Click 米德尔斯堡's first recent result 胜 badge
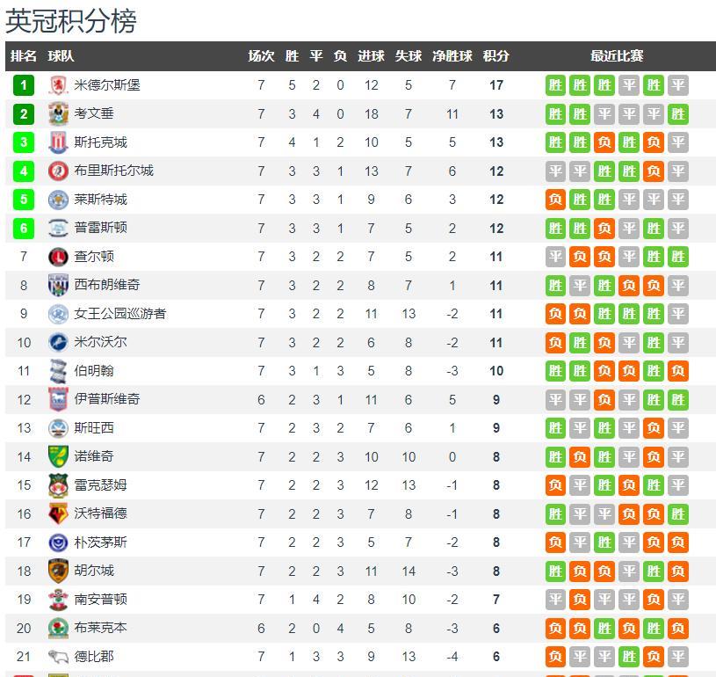 tap(555, 85)
